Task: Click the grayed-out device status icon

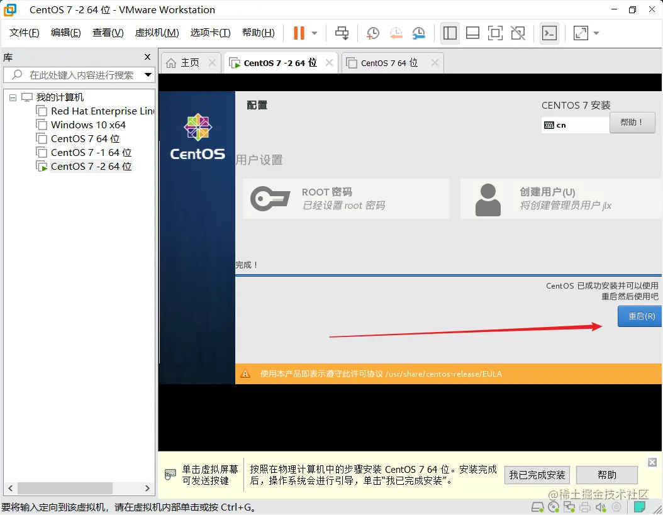Action: click(617, 507)
